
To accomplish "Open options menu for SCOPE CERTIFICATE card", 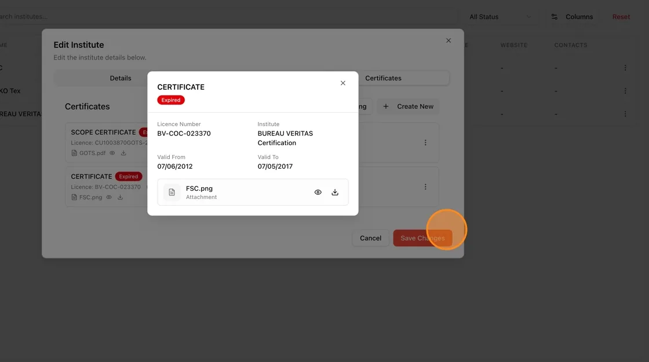I will pyautogui.click(x=425, y=143).
